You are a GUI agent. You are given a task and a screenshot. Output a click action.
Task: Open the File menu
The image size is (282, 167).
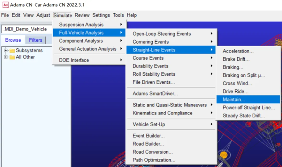point(5,15)
